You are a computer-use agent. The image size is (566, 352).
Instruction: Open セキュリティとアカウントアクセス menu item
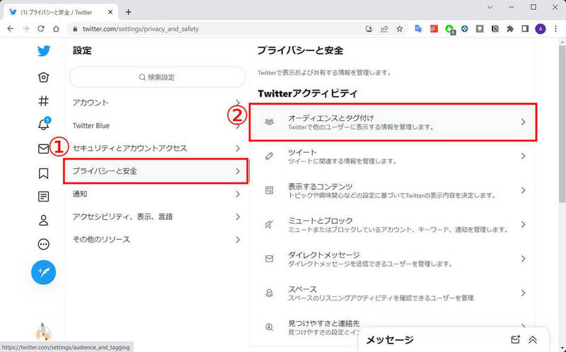pyautogui.click(x=156, y=148)
